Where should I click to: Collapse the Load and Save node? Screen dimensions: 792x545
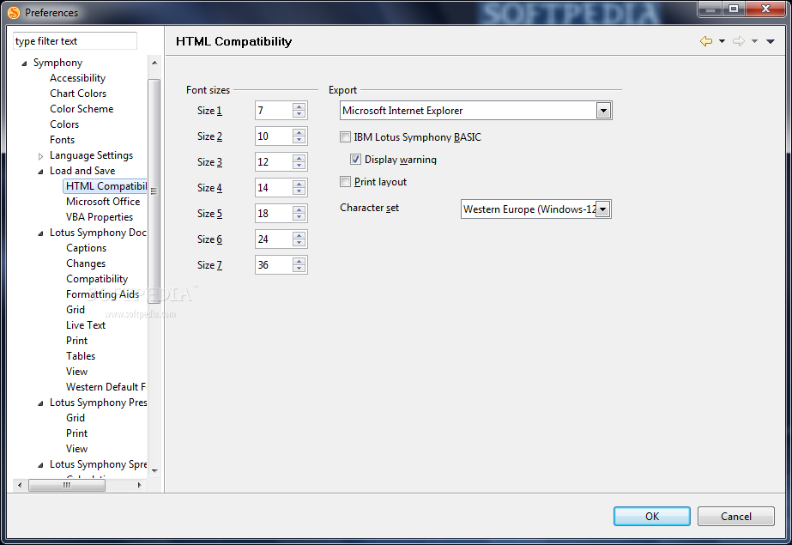41,172
